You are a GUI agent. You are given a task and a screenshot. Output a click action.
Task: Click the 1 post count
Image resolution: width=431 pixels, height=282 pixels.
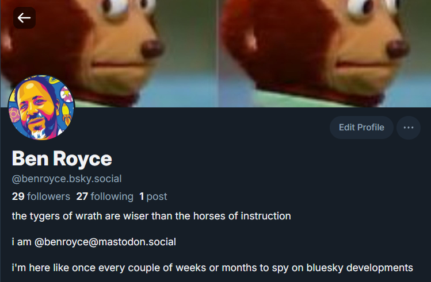pos(153,196)
